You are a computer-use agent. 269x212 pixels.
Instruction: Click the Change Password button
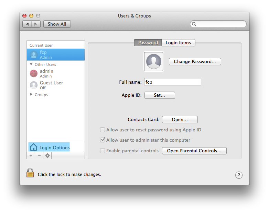195,62
